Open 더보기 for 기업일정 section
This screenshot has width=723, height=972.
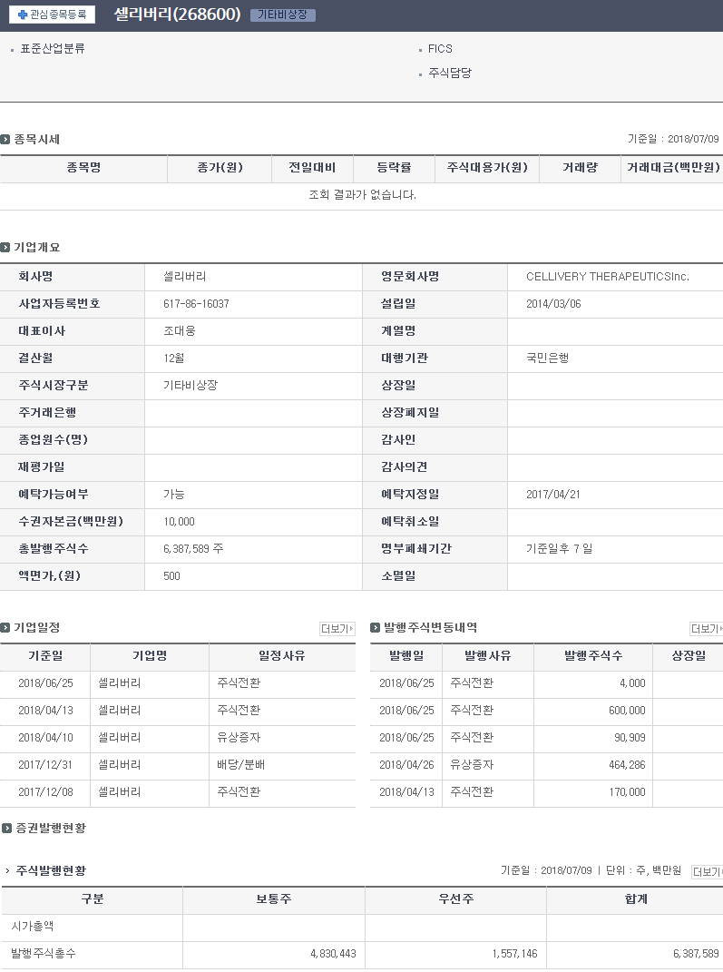(337, 629)
